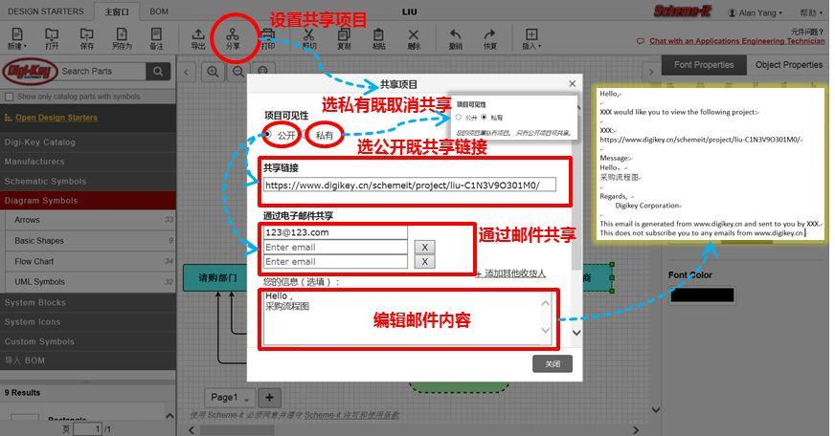Collapse the left panel with arrow

pos(187,72)
